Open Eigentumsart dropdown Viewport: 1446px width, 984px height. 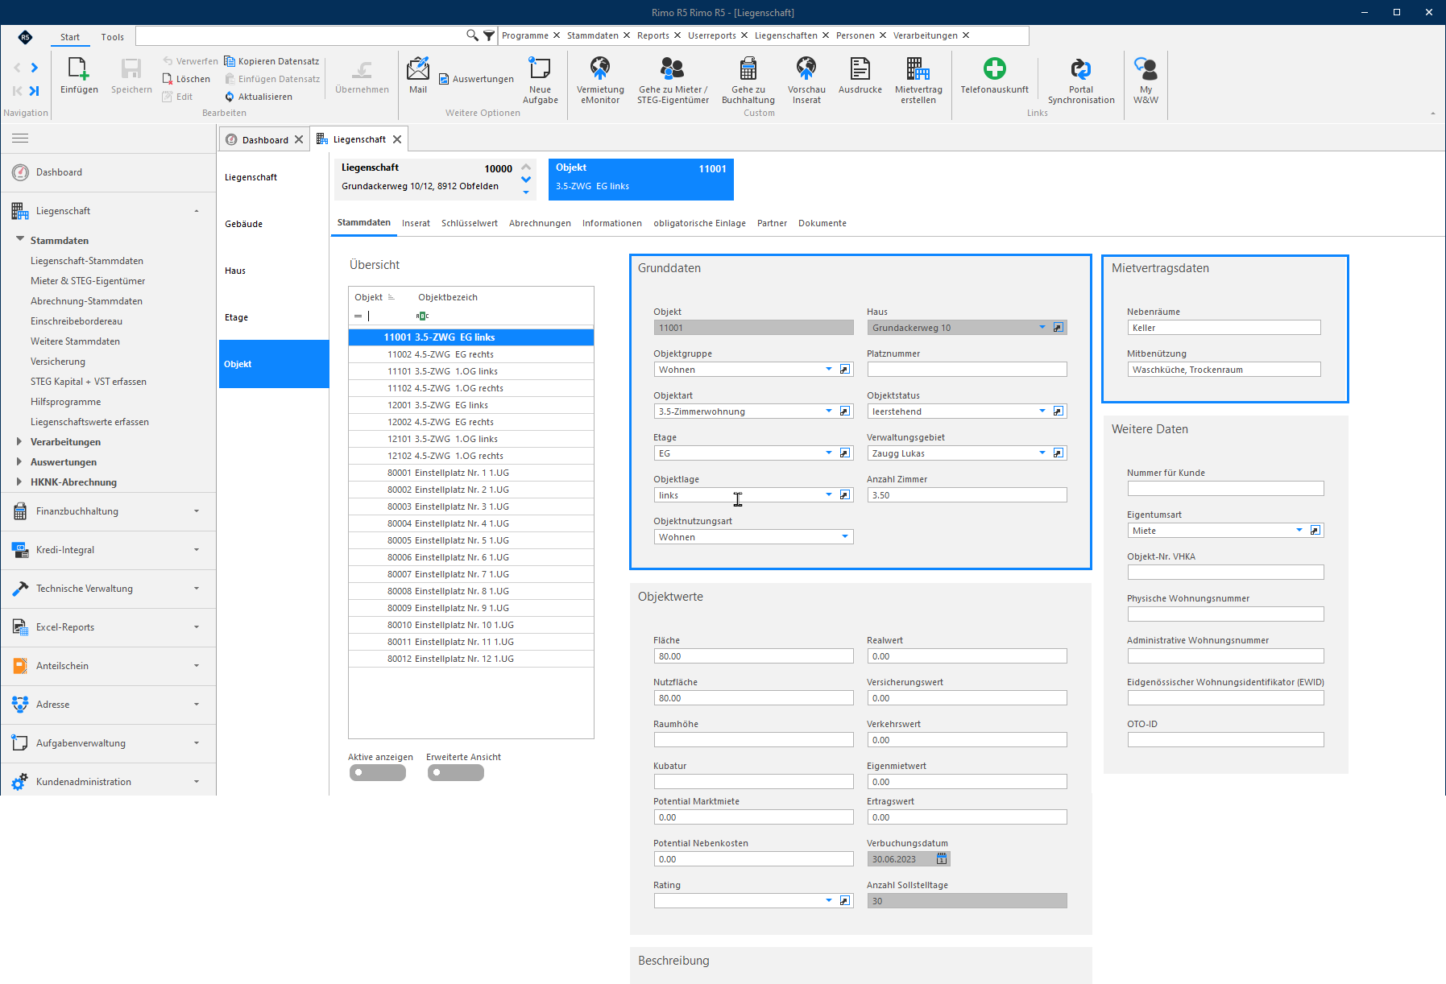pyautogui.click(x=1299, y=531)
